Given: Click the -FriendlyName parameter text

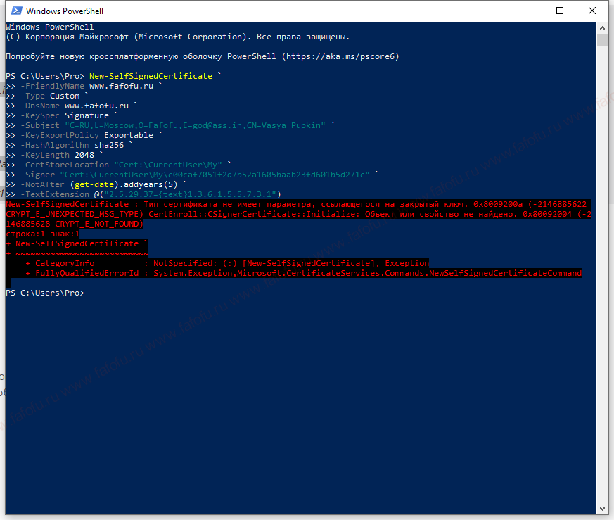Looking at the screenshot, I should click(53, 86).
